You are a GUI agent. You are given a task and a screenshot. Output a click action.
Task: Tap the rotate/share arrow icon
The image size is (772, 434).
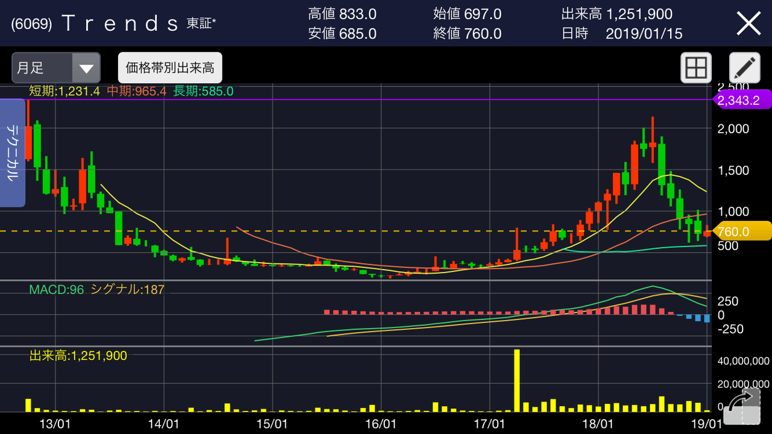(742, 407)
